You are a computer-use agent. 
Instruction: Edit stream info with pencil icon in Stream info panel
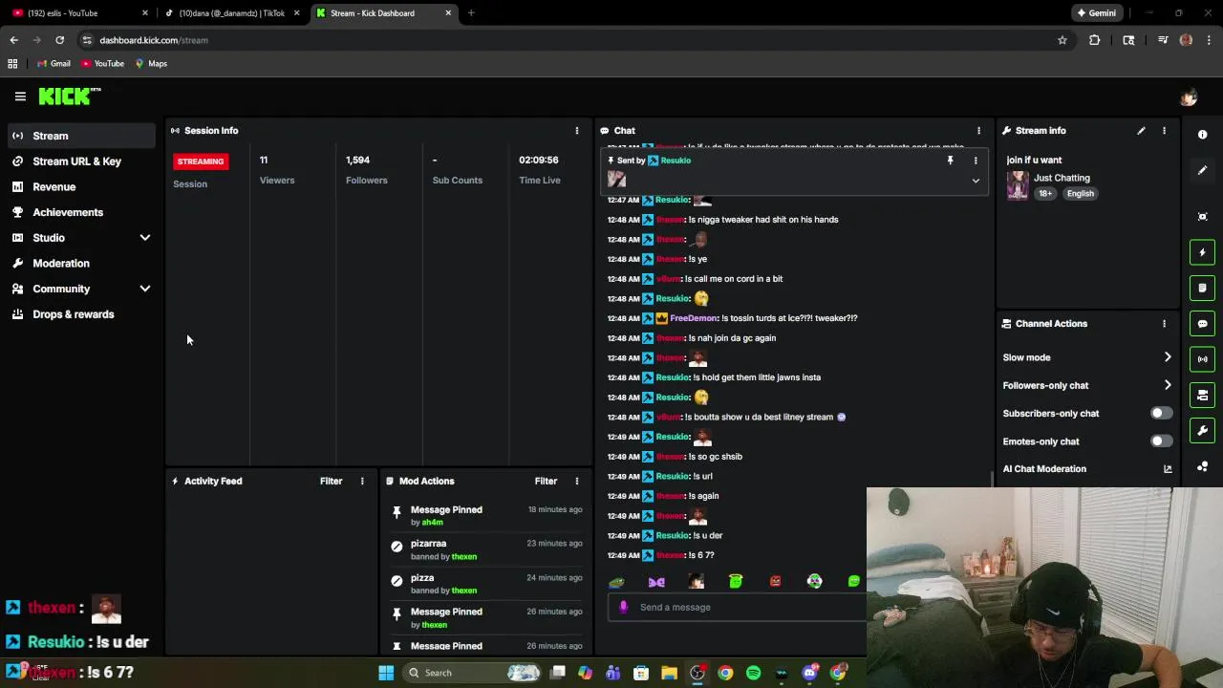(1141, 131)
